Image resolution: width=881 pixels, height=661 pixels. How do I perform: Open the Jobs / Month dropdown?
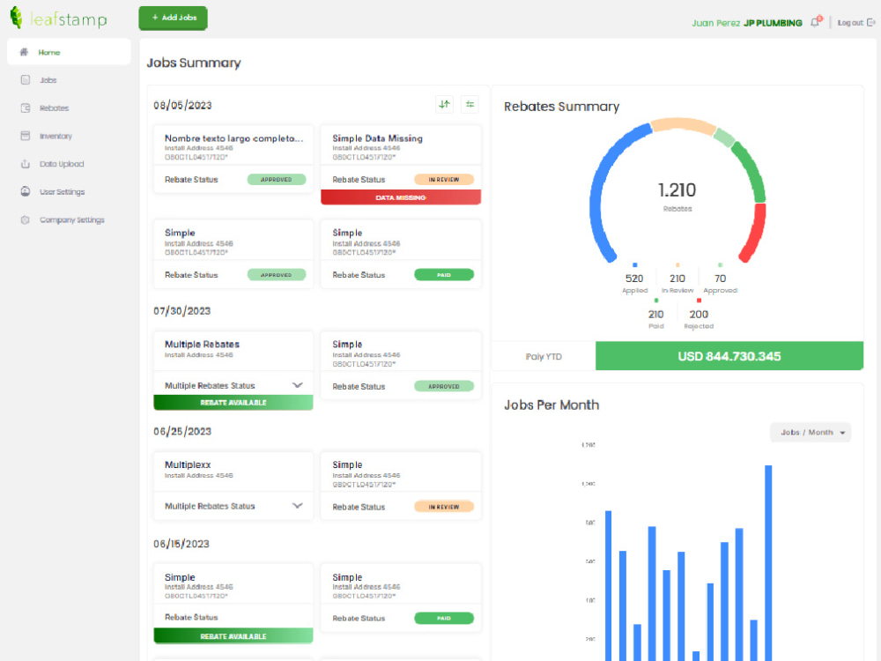point(811,432)
